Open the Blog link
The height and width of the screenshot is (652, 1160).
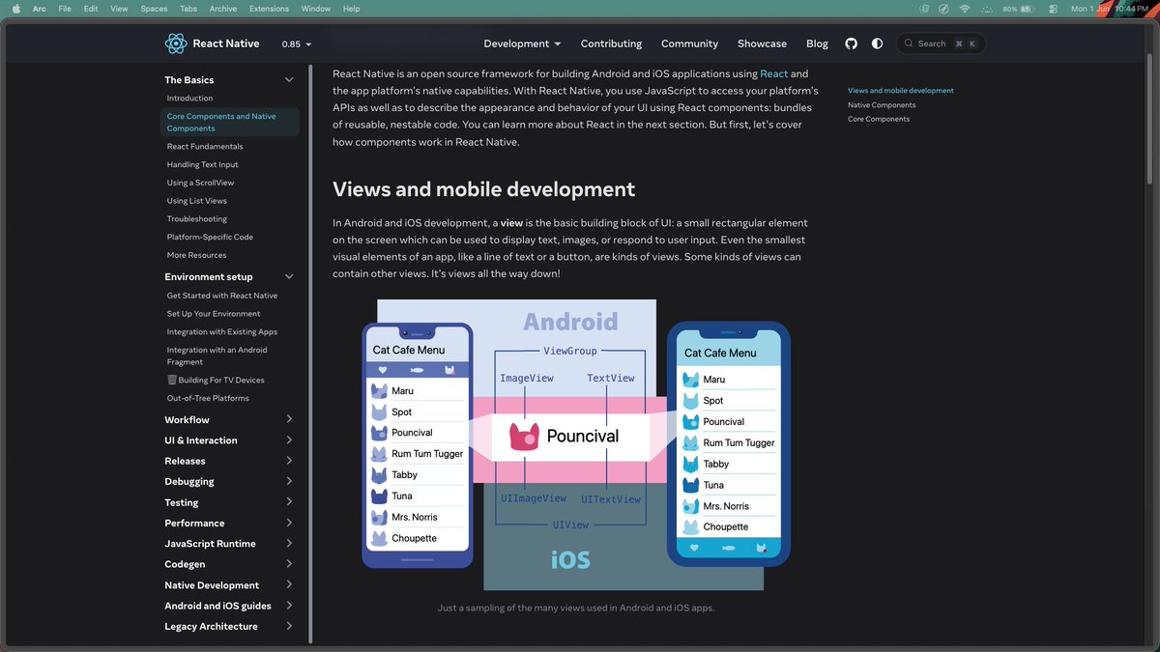point(817,43)
